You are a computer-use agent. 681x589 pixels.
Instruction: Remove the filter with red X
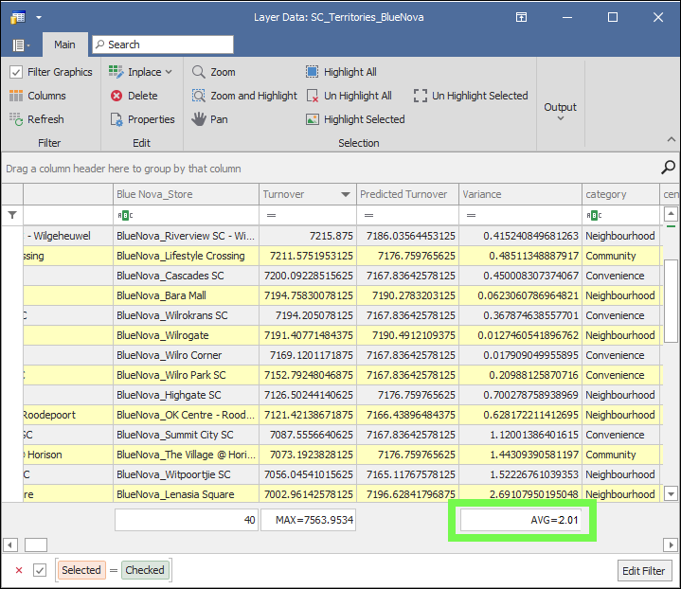(19, 570)
